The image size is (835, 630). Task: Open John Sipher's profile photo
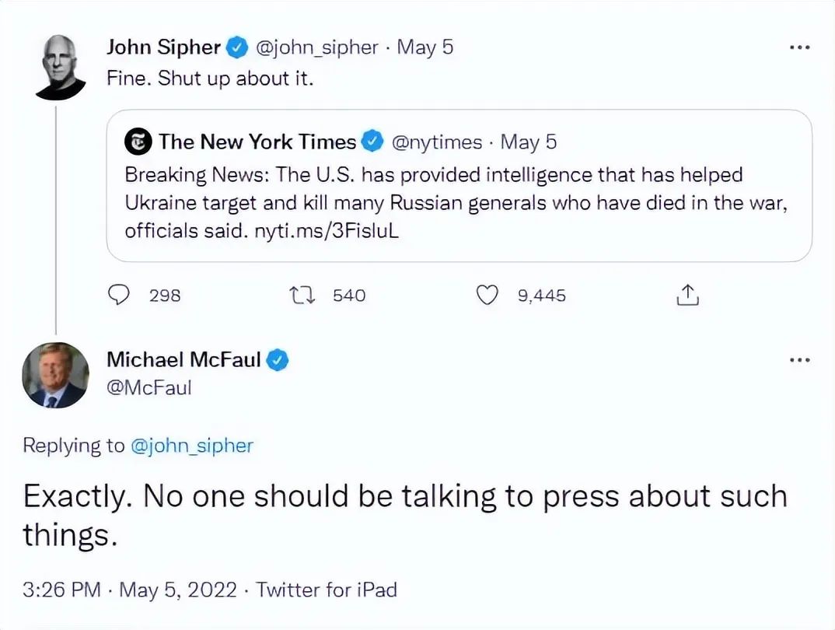[60, 68]
